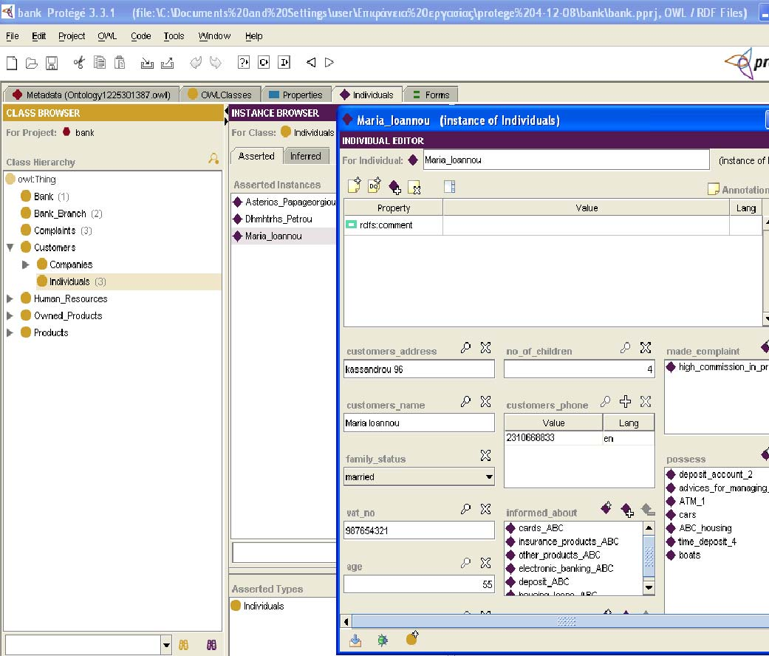Click the informed_about list scroll-down arrow
The height and width of the screenshot is (656, 769).
pyautogui.click(x=649, y=587)
